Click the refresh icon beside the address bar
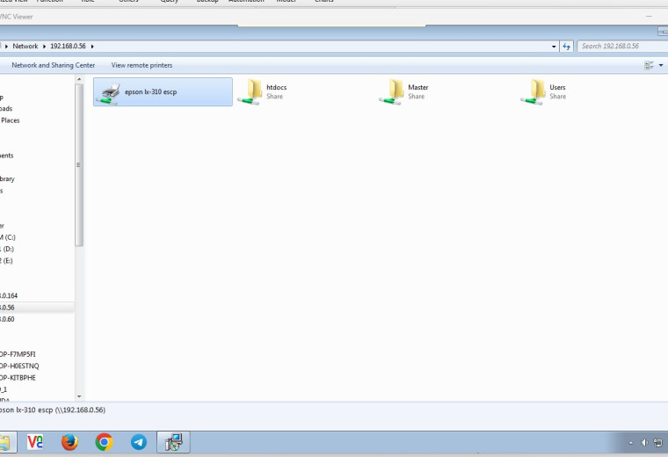Viewport: 668px width, 457px height. click(x=566, y=46)
